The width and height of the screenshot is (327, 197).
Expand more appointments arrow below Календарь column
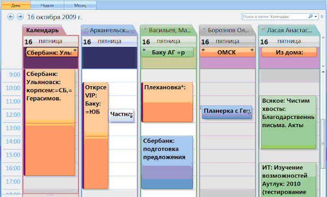(74, 190)
